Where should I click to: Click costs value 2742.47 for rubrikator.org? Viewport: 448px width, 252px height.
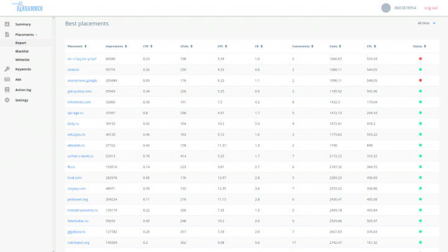click(x=335, y=243)
